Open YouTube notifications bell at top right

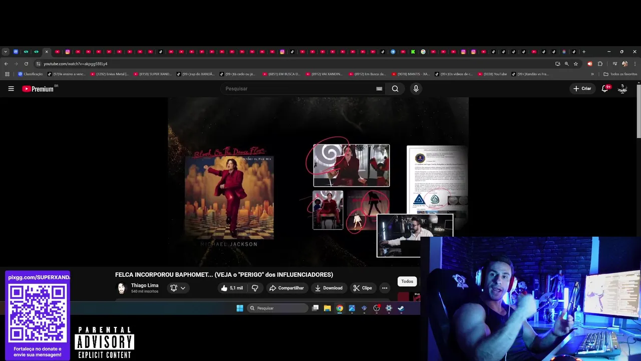pos(605,89)
